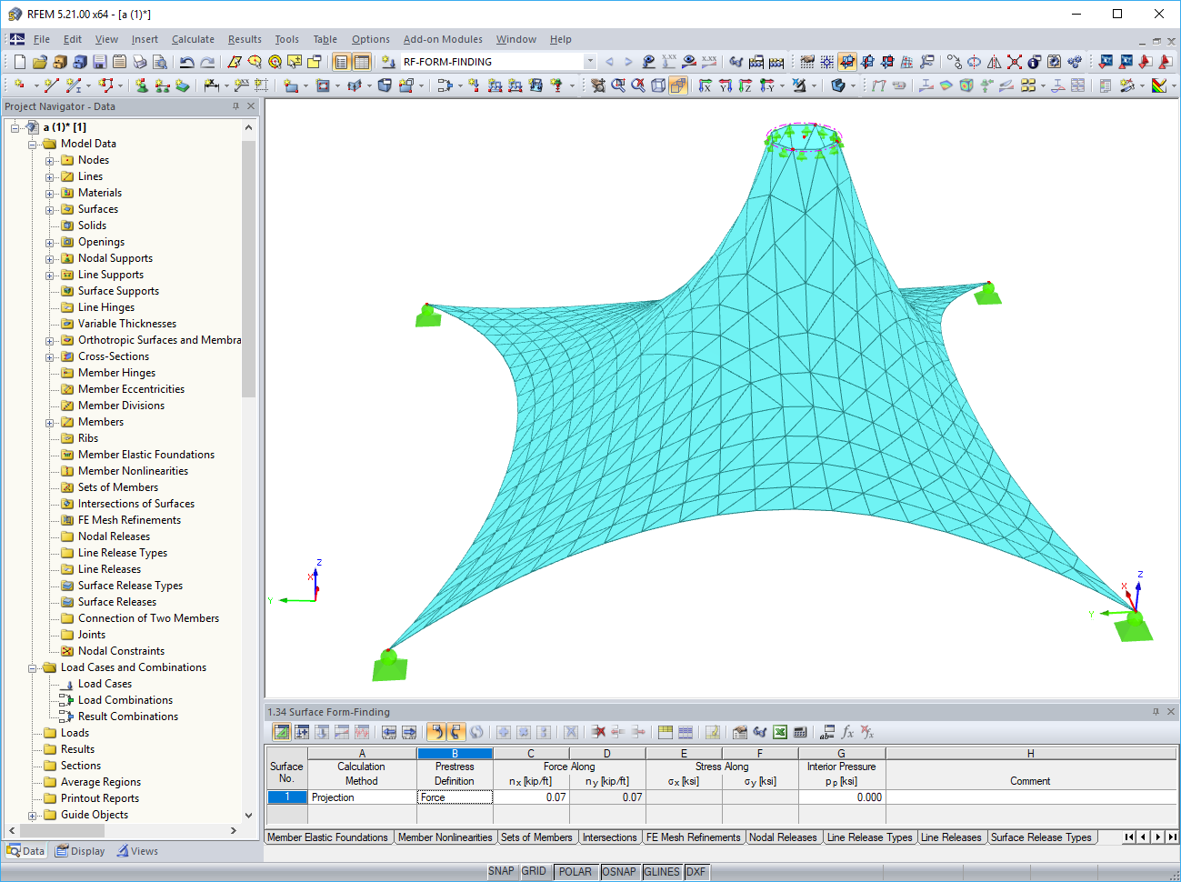Click the view in X direction icon
1181x882 pixels.
[x=706, y=85]
